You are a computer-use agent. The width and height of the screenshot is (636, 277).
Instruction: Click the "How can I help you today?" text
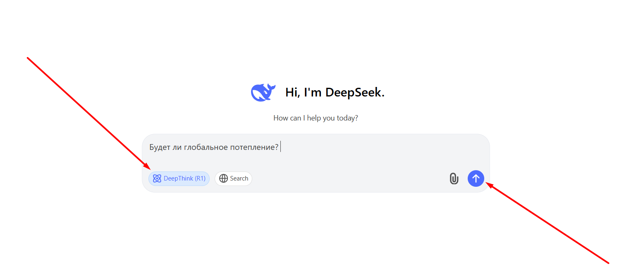point(316,118)
